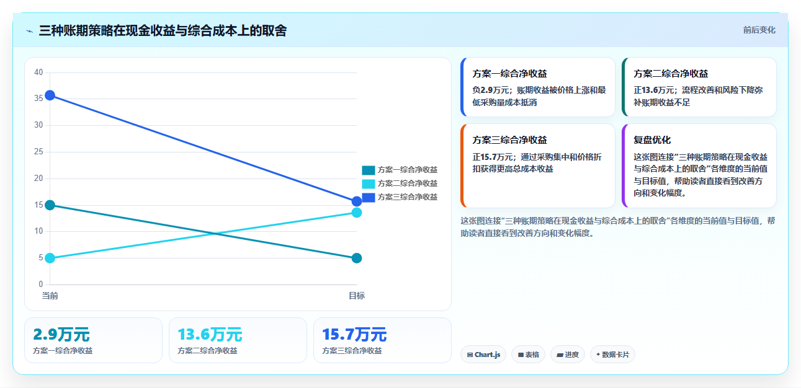
Task: Click the 数据卡片 tag
Action: [x=612, y=355]
